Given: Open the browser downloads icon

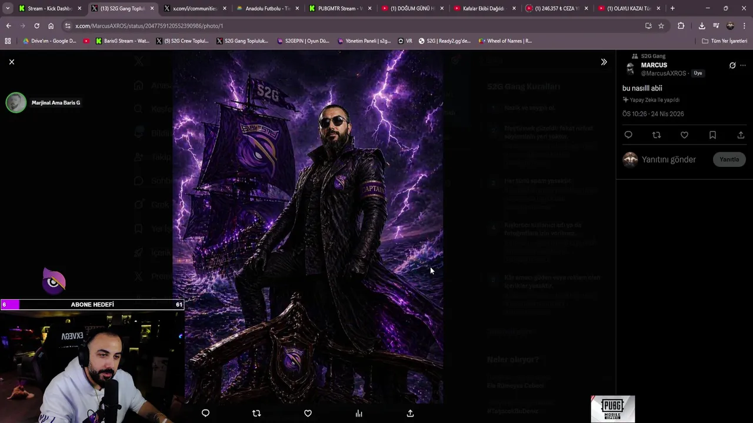Looking at the screenshot, I should point(702,26).
